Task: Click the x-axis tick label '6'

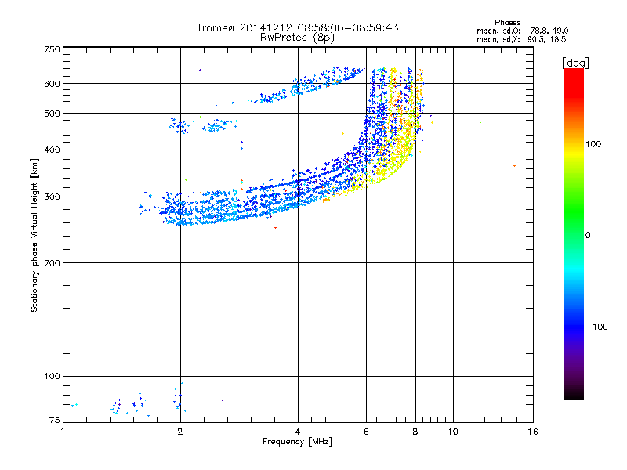Action: click(x=366, y=432)
